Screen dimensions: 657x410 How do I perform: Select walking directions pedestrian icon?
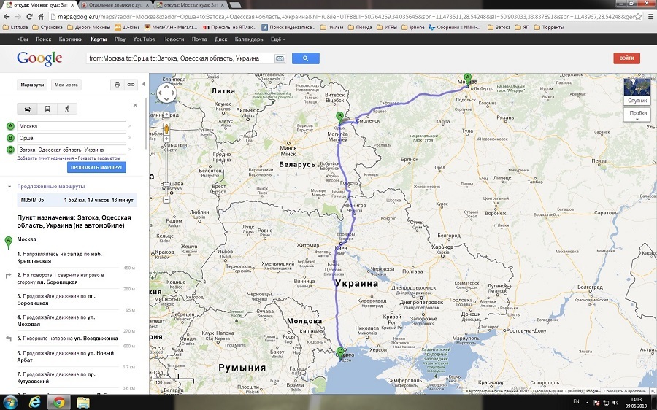[67, 109]
